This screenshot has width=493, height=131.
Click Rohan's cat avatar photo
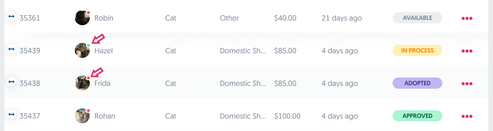coord(82,116)
